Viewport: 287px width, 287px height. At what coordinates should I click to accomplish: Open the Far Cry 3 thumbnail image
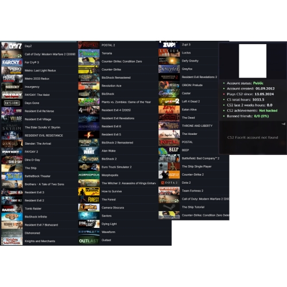pos(12,63)
